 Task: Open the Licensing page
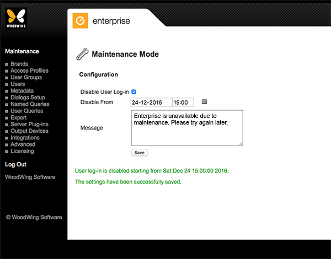(22, 151)
